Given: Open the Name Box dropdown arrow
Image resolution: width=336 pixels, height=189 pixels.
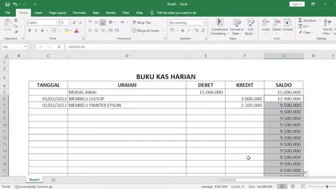Looking at the screenshot, I should point(25,47).
